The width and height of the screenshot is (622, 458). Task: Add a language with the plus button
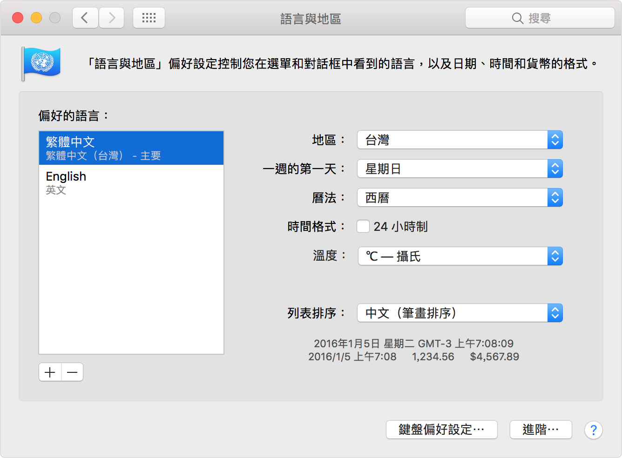click(x=50, y=372)
